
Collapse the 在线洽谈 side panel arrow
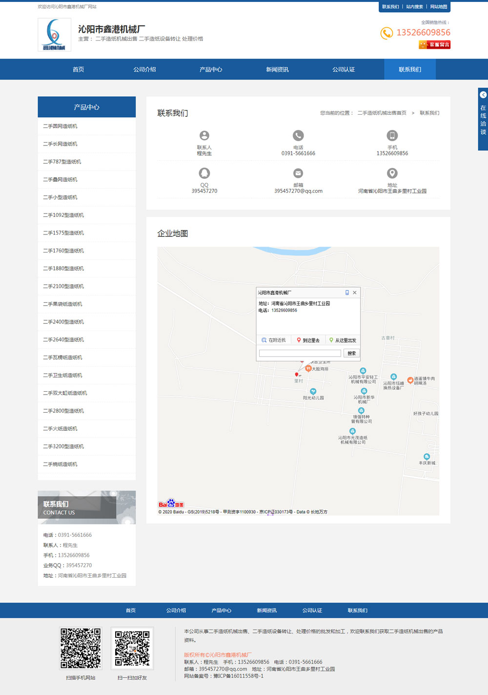click(483, 95)
